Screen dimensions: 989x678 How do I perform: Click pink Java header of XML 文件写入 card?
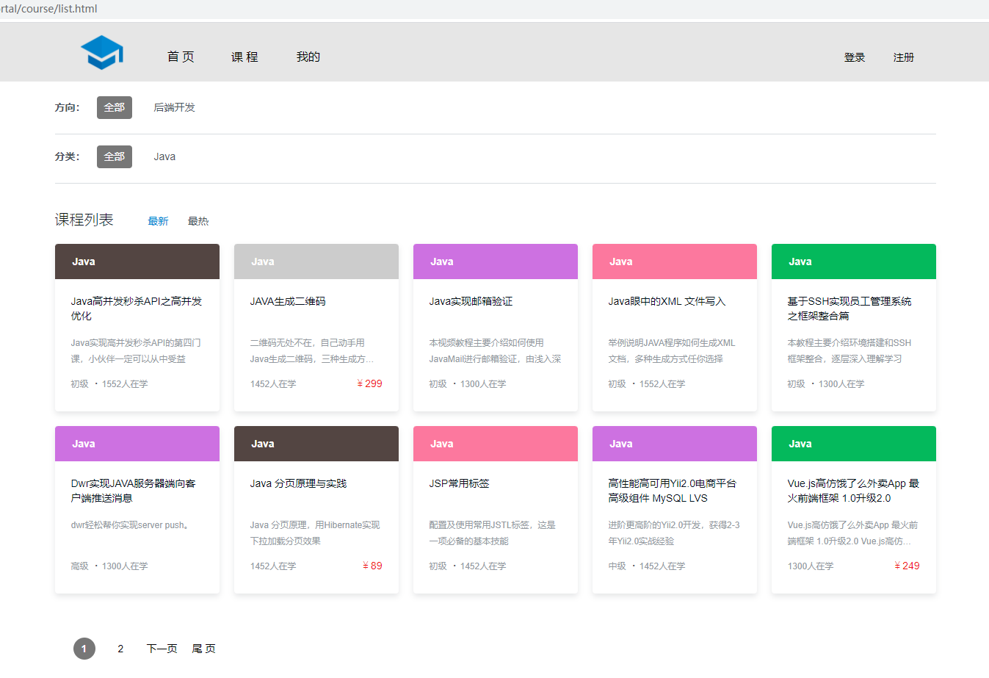pos(675,262)
